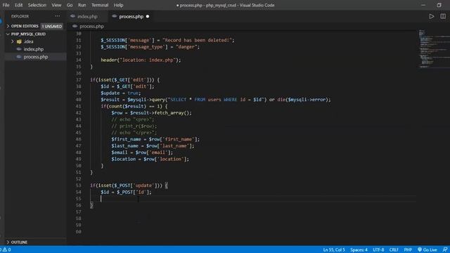Open index.php in the explorer tree
The image size is (450, 253).
pyautogui.click(x=34, y=49)
